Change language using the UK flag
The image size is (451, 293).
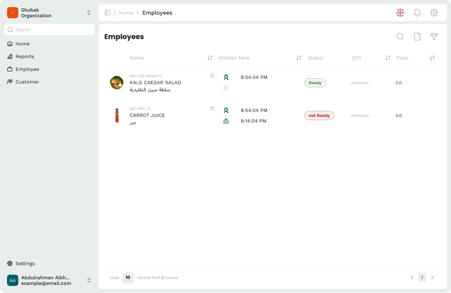pyautogui.click(x=400, y=13)
